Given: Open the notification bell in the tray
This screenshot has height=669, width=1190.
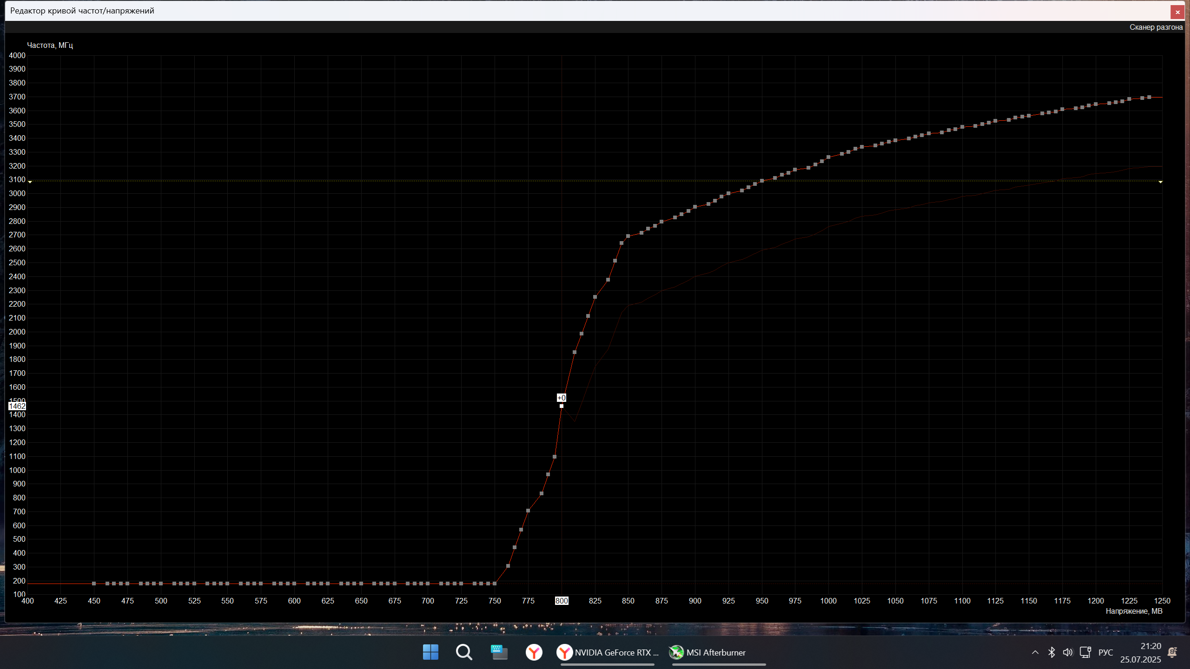Looking at the screenshot, I should (x=1172, y=652).
